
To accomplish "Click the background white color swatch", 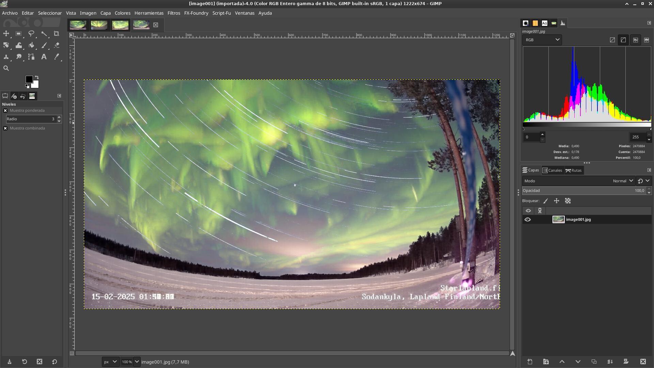I will click(35, 85).
